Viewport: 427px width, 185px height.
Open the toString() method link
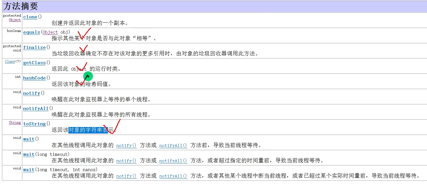tap(34, 124)
